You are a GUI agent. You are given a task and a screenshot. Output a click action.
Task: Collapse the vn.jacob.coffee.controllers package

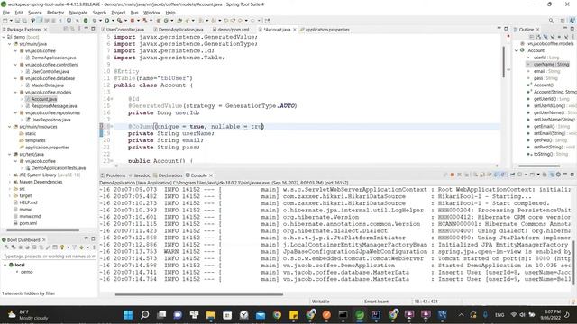tap(15, 65)
